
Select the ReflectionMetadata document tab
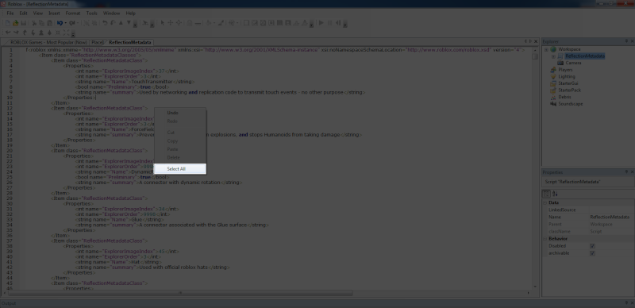point(129,42)
